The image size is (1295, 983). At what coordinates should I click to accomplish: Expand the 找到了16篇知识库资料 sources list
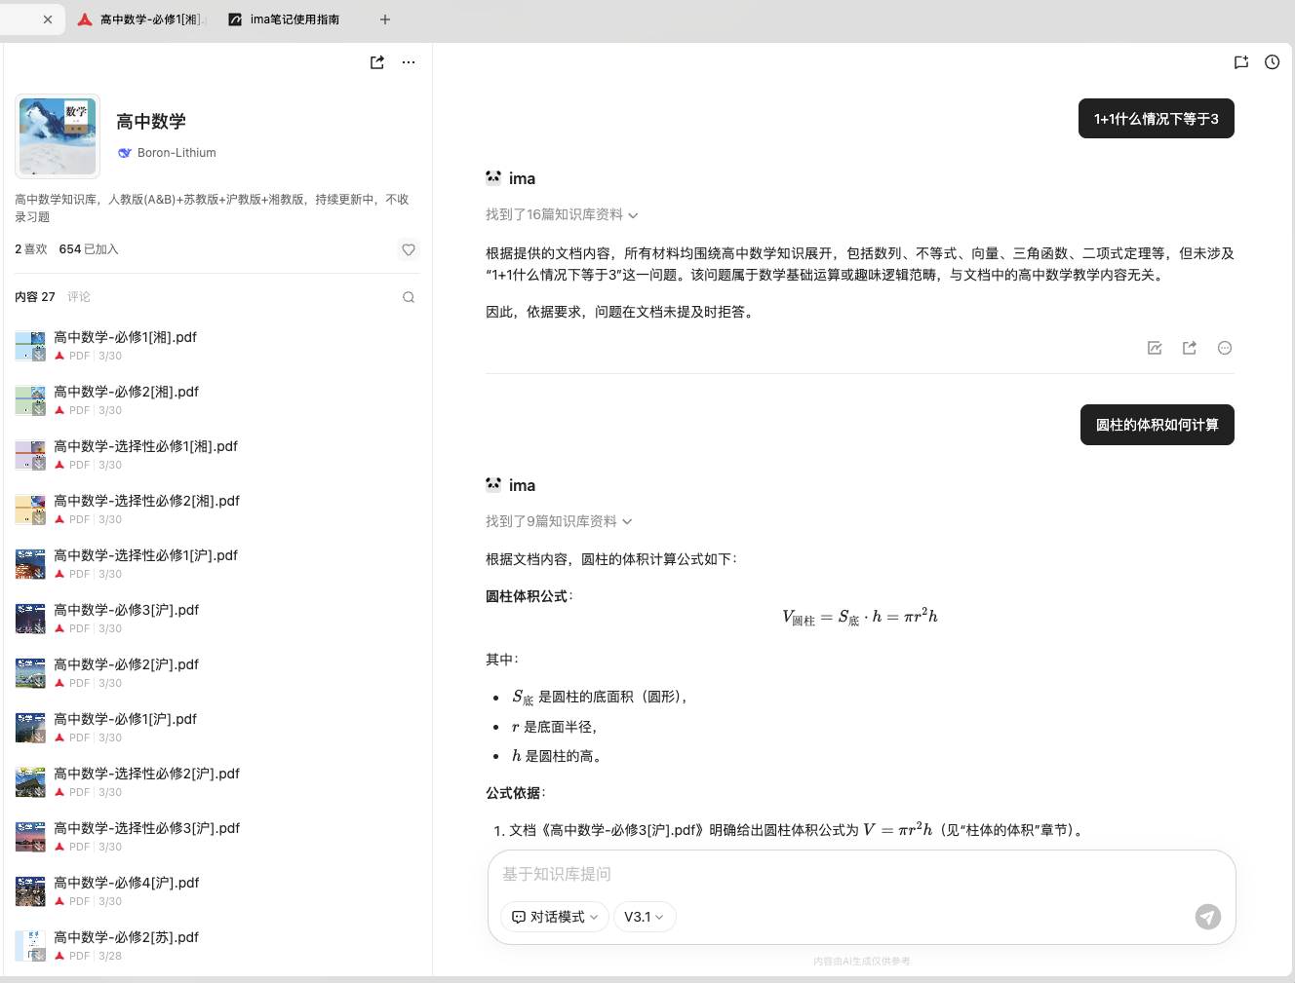coord(562,215)
